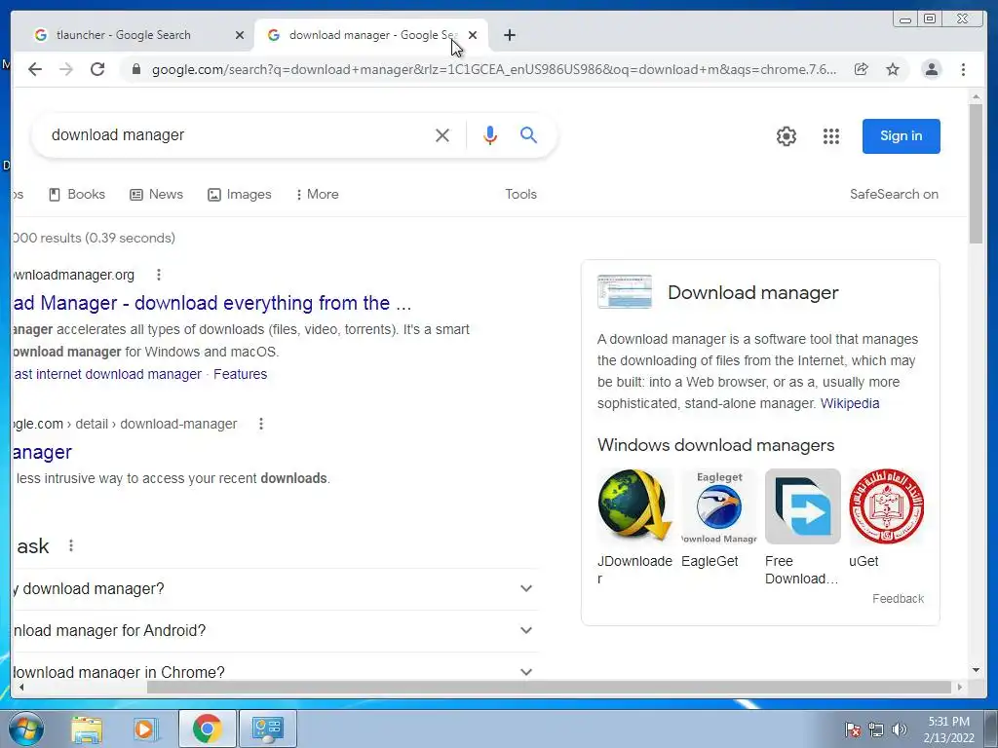Click the forward navigation arrow
Screen dimensions: 998x748
click(x=66, y=69)
